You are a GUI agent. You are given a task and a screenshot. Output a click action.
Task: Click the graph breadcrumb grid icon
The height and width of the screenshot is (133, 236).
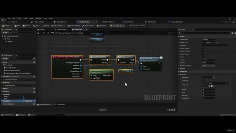click(52, 33)
